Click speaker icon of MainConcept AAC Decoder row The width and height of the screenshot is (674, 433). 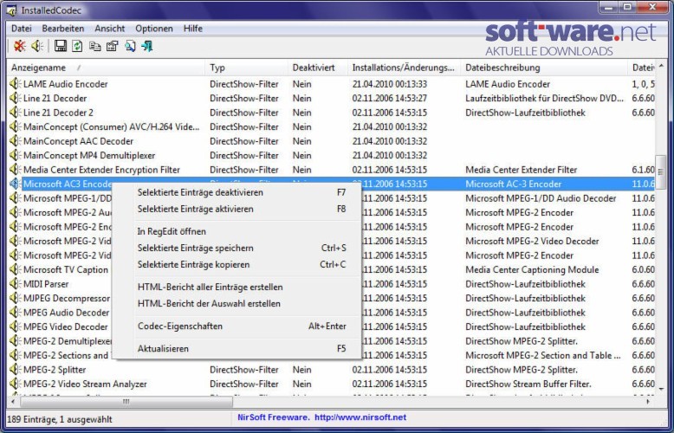point(15,141)
